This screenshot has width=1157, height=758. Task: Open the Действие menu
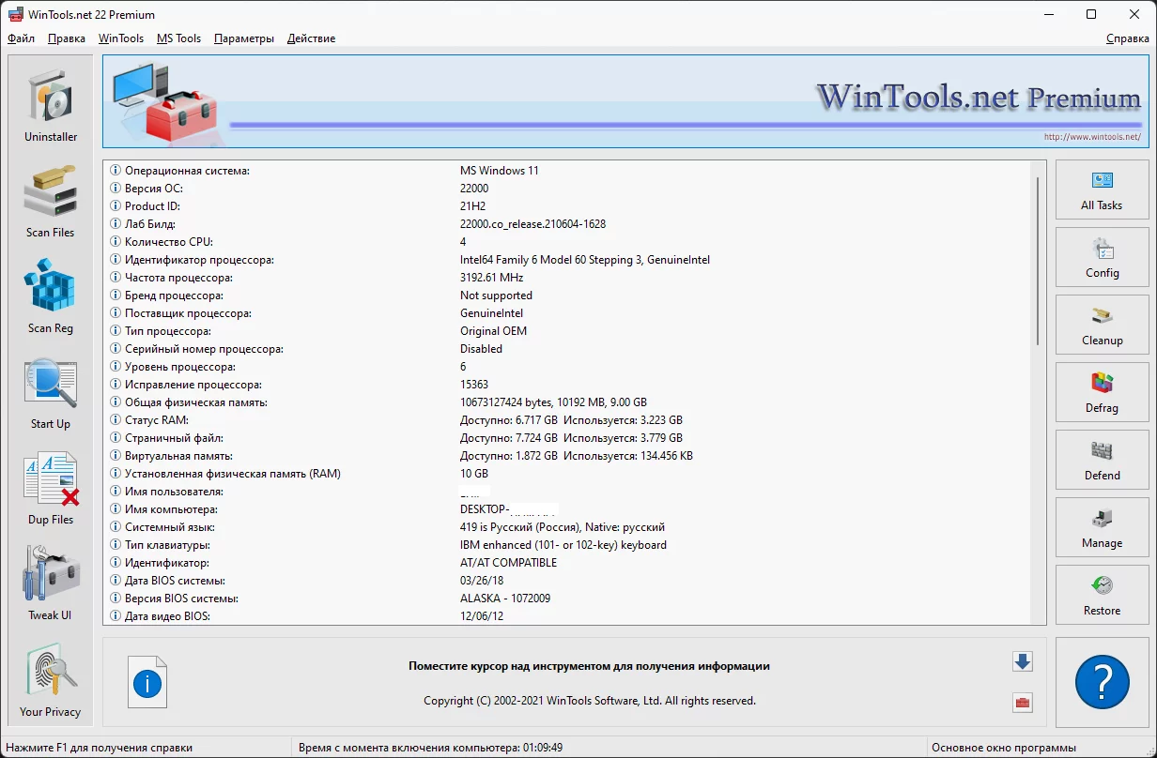[x=311, y=38]
